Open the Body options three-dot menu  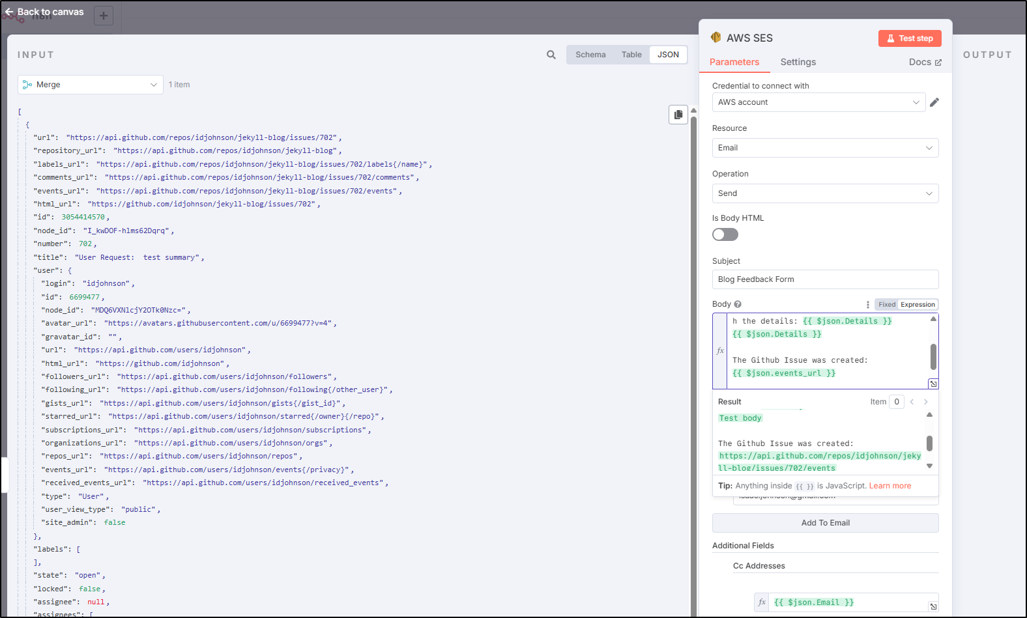[x=867, y=305]
